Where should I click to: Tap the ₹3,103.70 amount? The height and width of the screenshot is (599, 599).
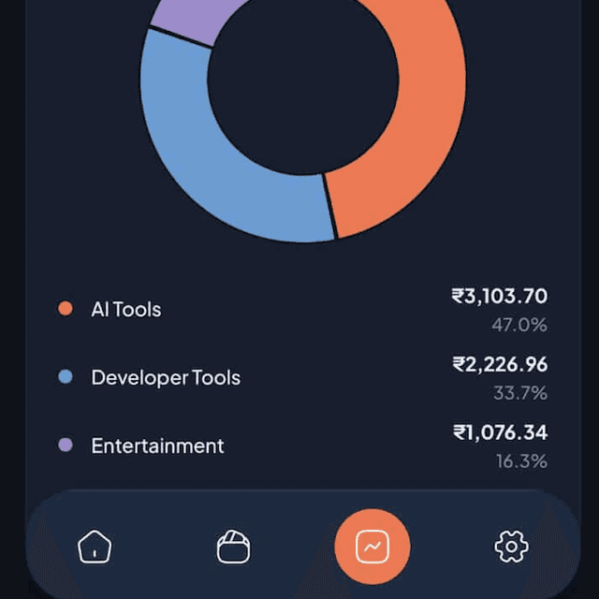click(499, 297)
